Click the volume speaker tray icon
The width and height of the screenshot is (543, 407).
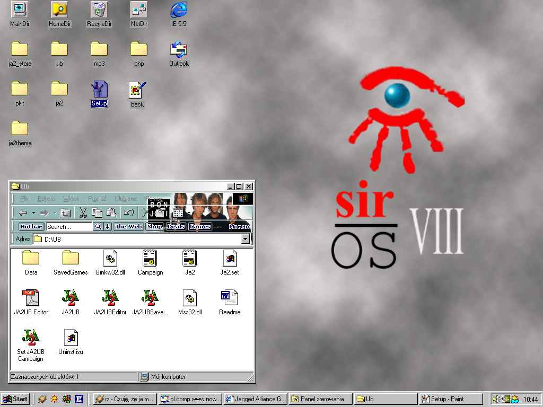pyautogui.click(x=496, y=399)
